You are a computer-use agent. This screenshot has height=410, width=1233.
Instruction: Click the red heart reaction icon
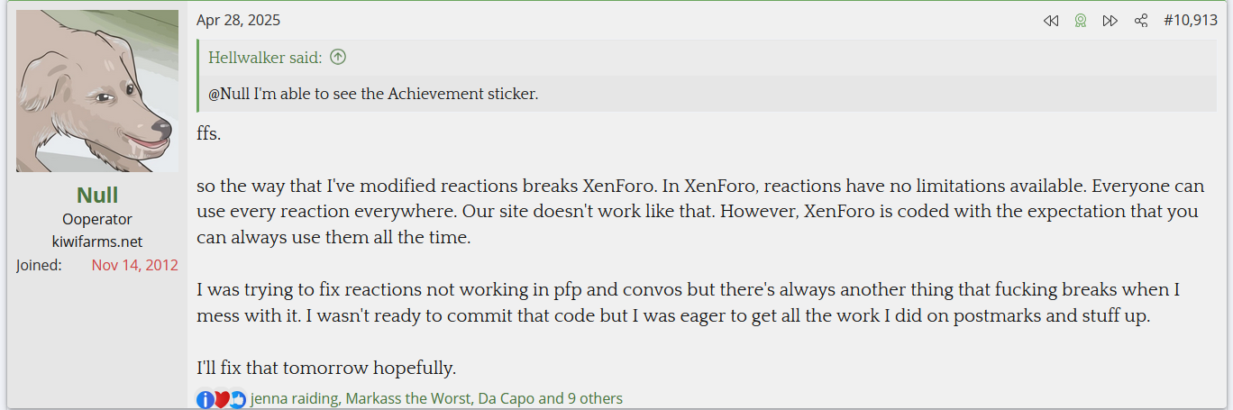point(222,399)
